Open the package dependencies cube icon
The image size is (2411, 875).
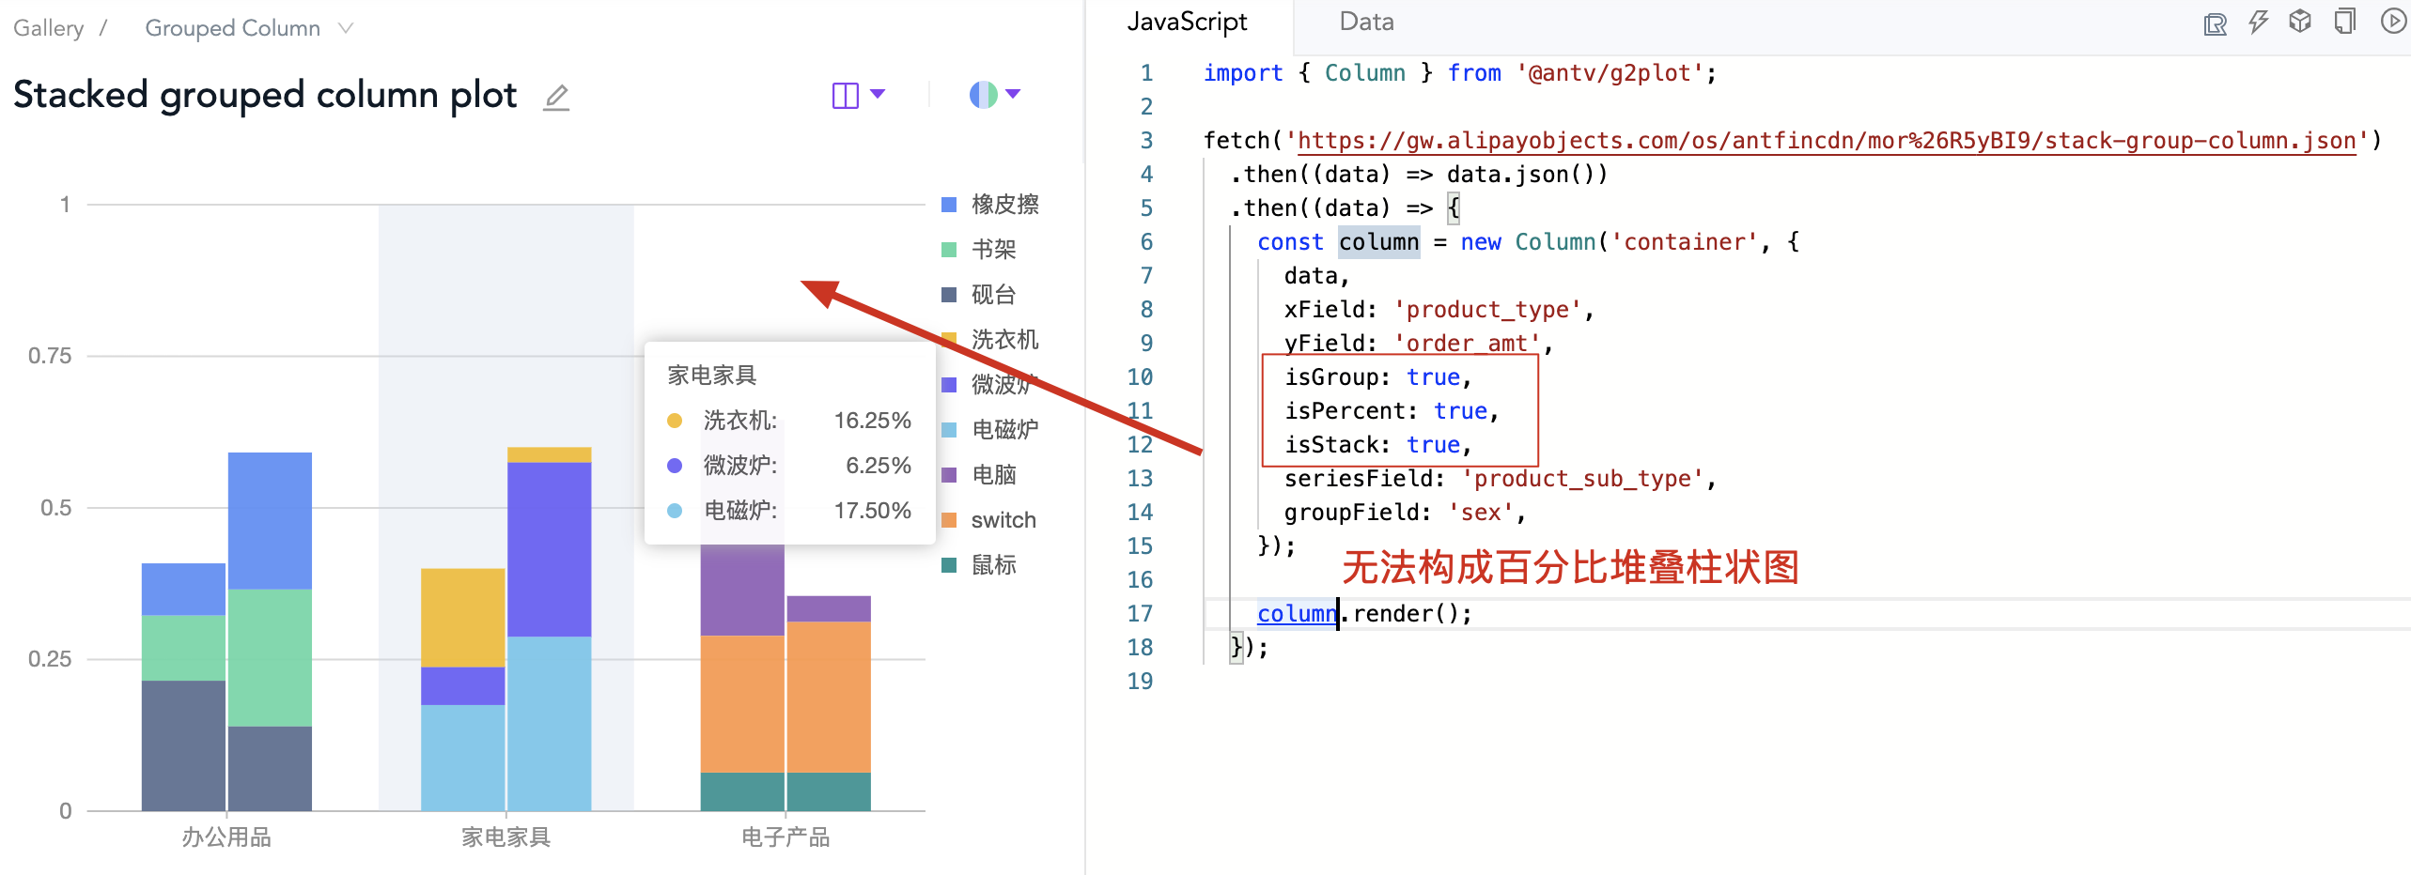click(x=2301, y=22)
